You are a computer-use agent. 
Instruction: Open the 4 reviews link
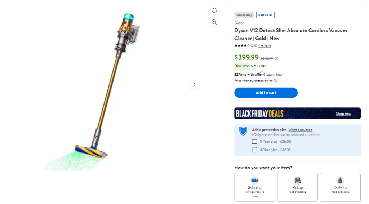264,46
